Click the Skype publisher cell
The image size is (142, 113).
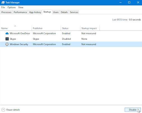[36, 39]
